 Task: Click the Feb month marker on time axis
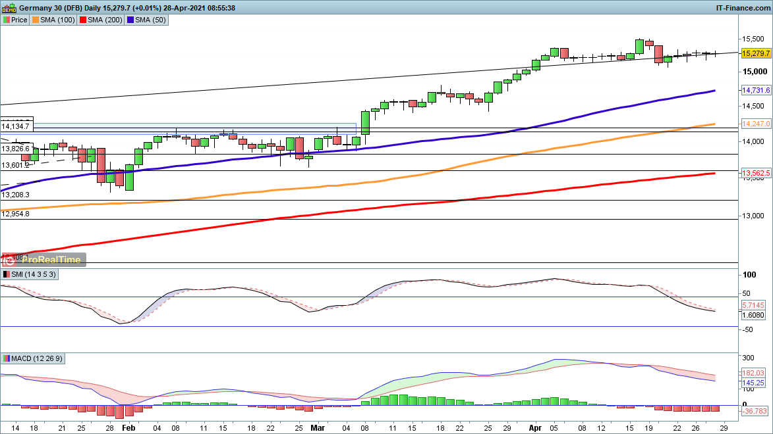129,427
